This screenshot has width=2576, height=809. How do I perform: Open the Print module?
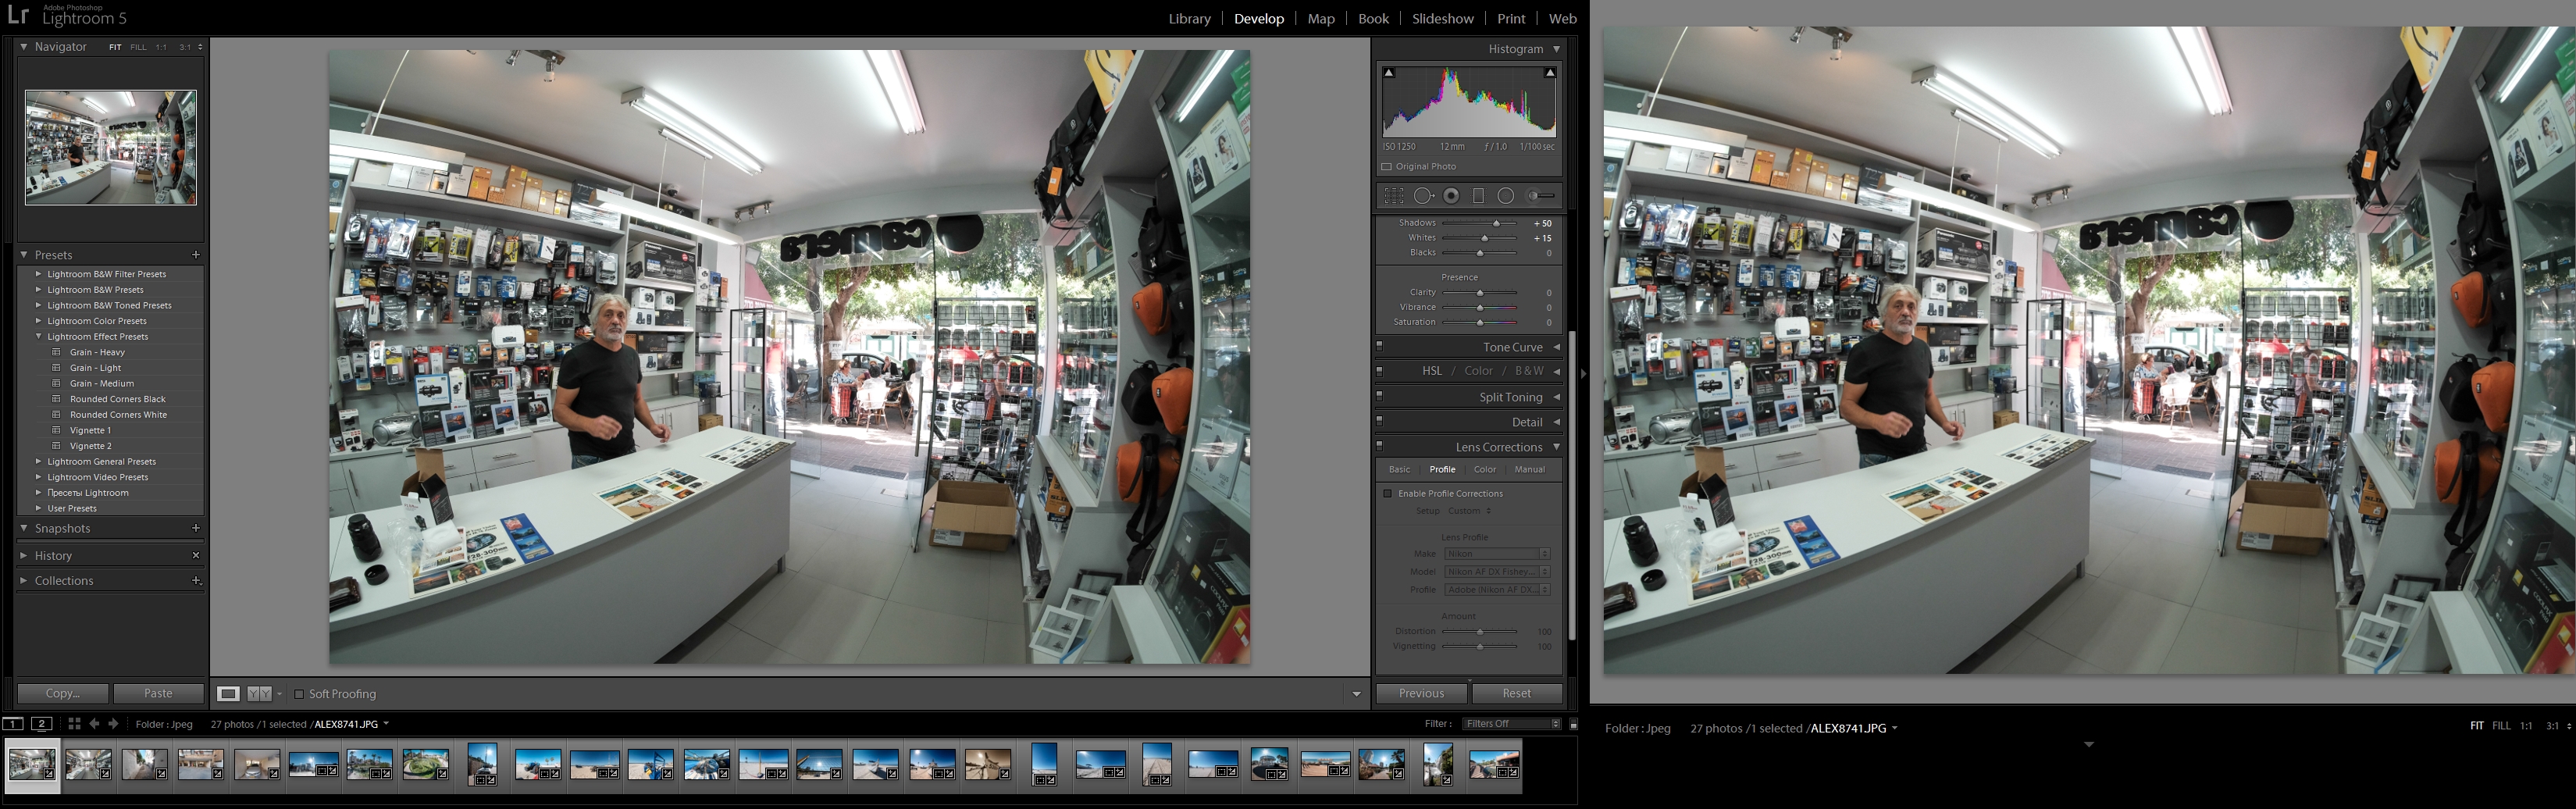pyautogui.click(x=1511, y=18)
